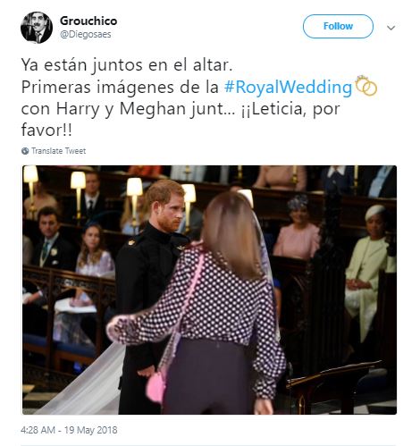The height and width of the screenshot is (446, 420).
Task: Click the globe icon beside Translate Tweet
Action: pyautogui.click(x=25, y=151)
